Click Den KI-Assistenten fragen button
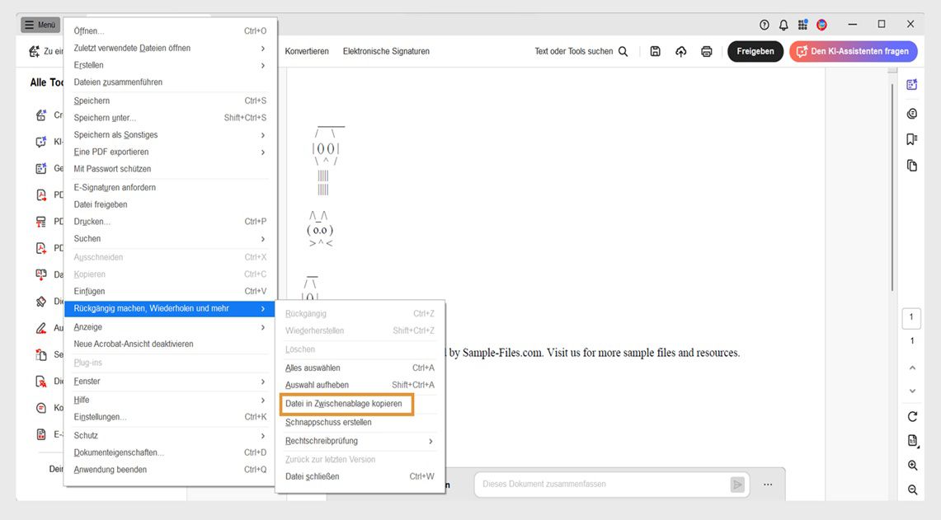The width and height of the screenshot is (941, 520). pyautogui.click(x=853, y=52)
